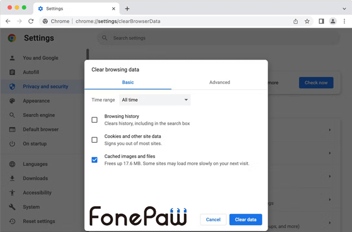Open Accessibility settings
This screenshot has width=352, height=232.
(x=37, y=192)
